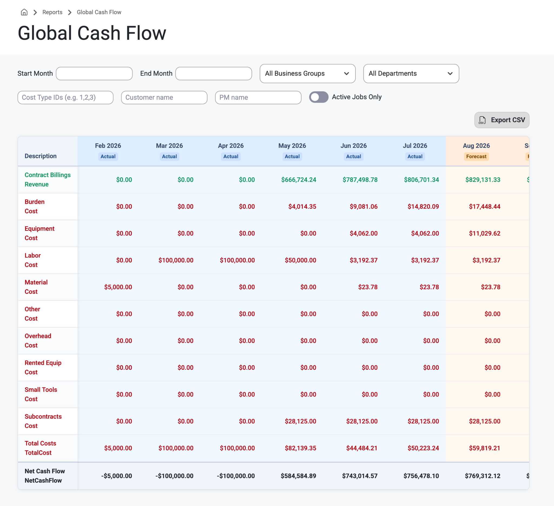554x506 pixels.
Task: Click the Cost Type IDs field
Action: point(65,98)
